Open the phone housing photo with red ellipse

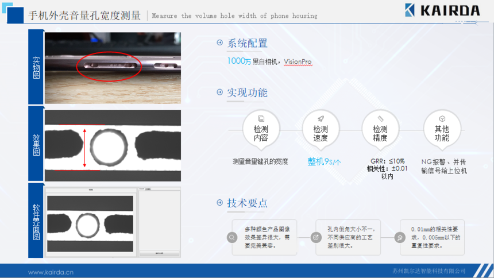[x=113, y=68]
